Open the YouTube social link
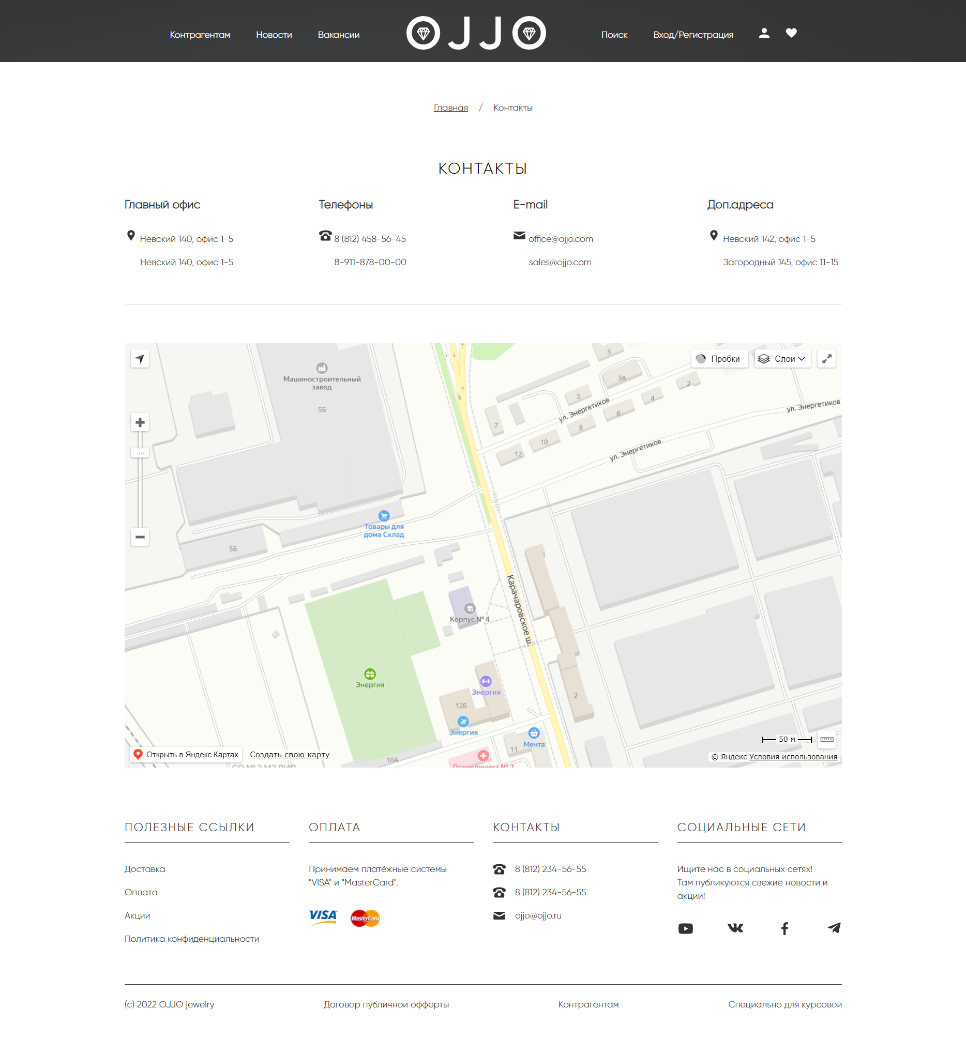The width and height of the screenshot is (966, 1040). pos(685,928)
